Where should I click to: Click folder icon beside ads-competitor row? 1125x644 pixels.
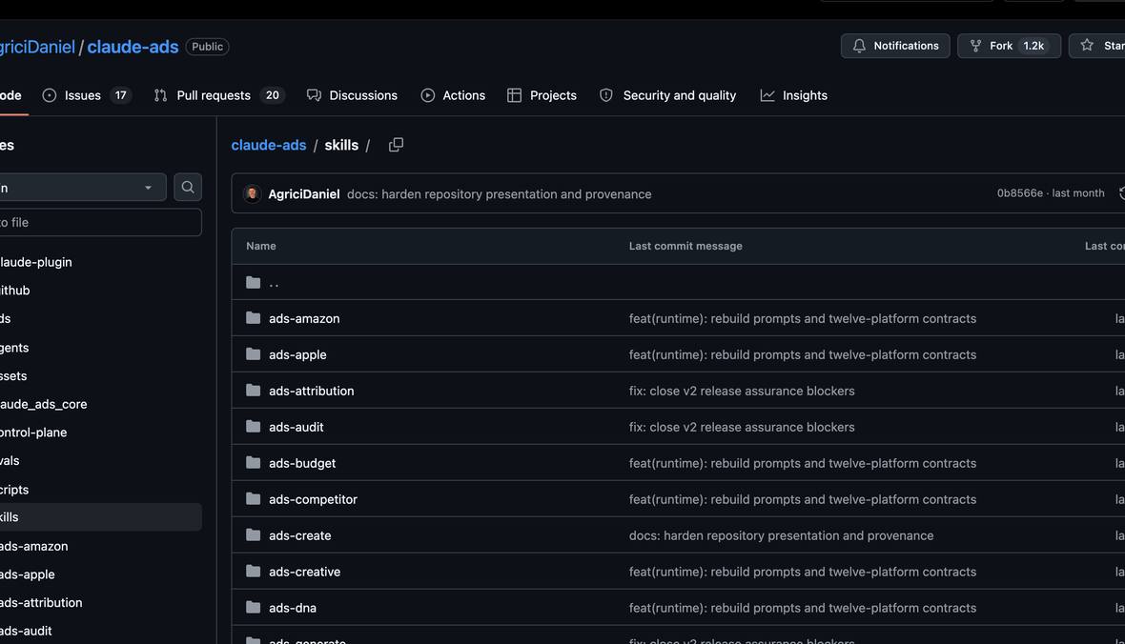click(253, 498)
